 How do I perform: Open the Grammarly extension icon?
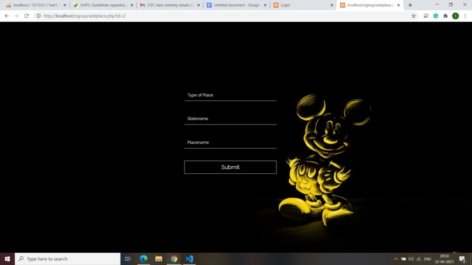pyautogui.click(x=436, y=16)
